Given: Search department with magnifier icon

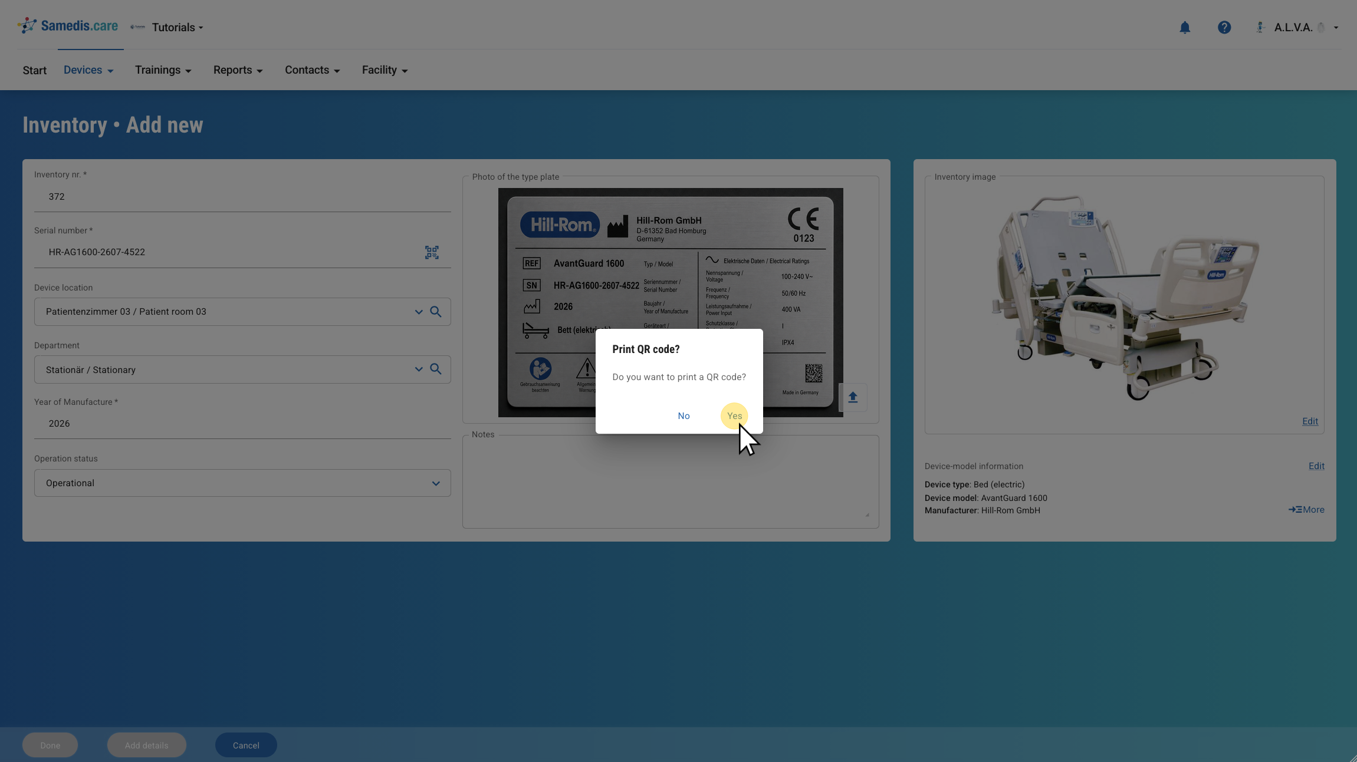Looking at the screenshot, I should (x=436, y=370).
